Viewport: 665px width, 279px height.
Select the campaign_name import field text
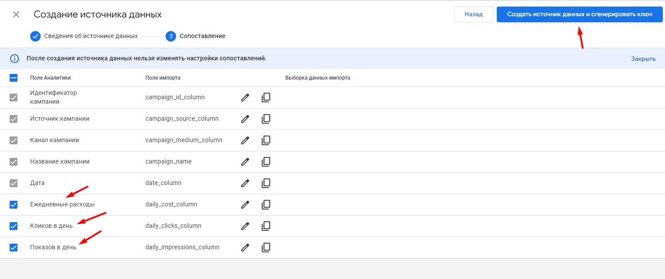click(x=169, y=161)
